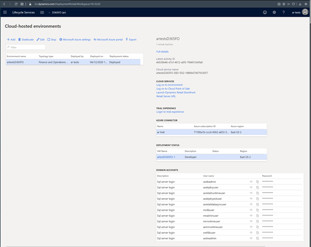Copy password for mrdbuser account
The image size is (311, 247).
point(257,210)
